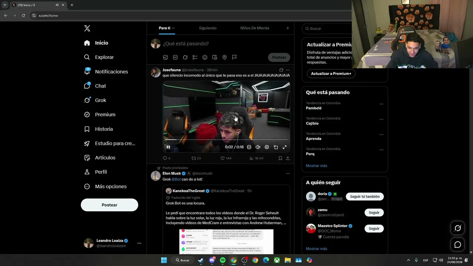473x266 pixels.
Task: Toggle picture-in-picture on the video
Action: [276, 147]
